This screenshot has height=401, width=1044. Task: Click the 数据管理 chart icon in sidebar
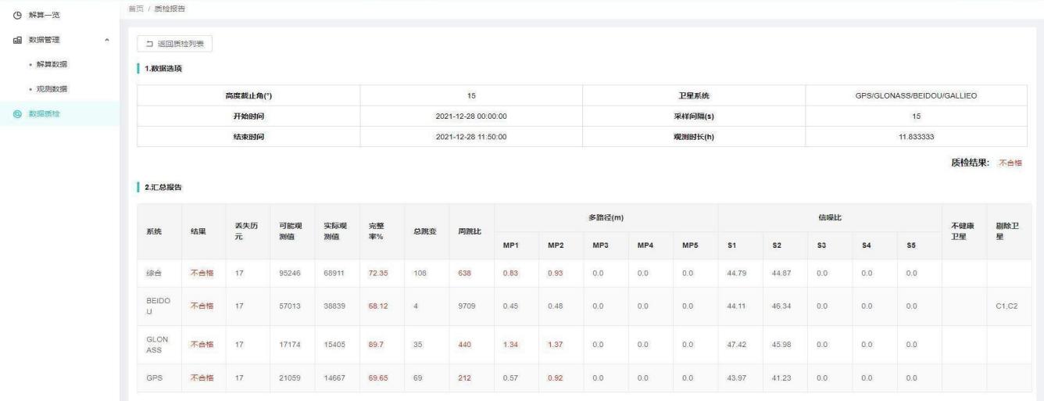(x=16, y=39)
